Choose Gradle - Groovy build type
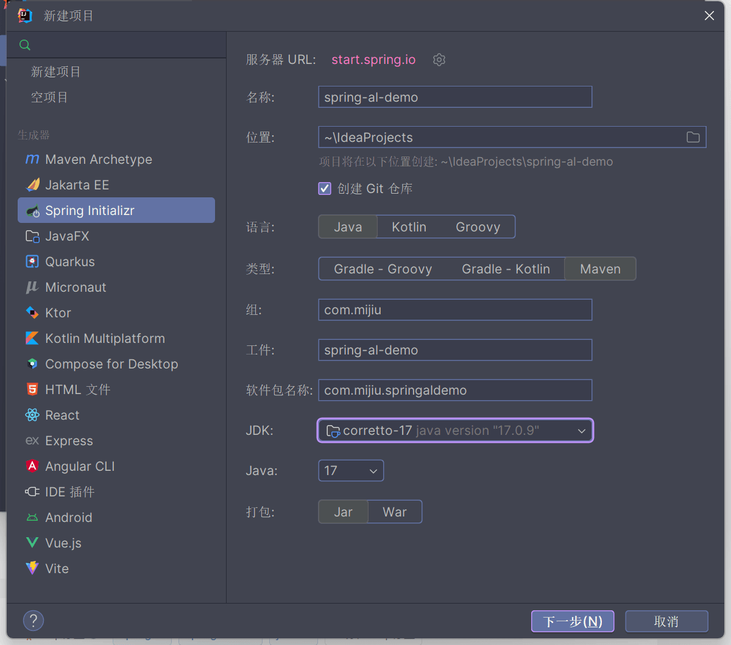Viewport: 731px width, 645px height. [x=383, y=269]
